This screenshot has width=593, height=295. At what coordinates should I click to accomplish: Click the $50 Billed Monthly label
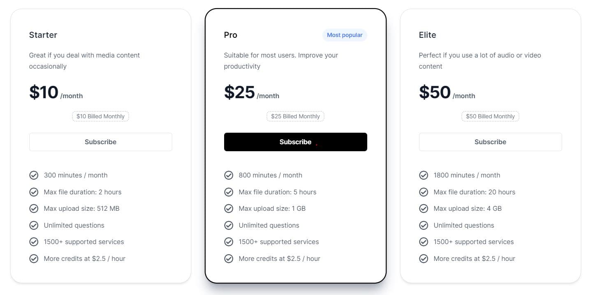[x=490, y=117]
